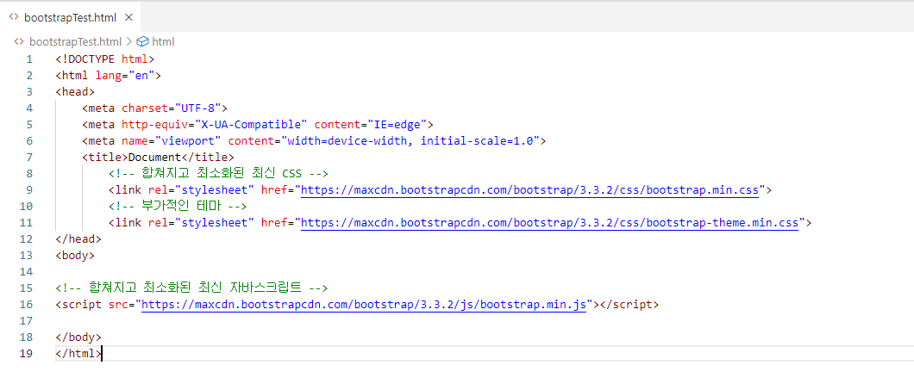Click the closing </html> tag
The width and height of the screenshot is (914, 390).
tap(78, 353)
